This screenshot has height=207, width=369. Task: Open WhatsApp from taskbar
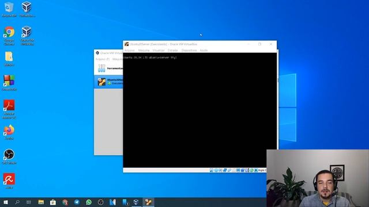click(89, 202)
